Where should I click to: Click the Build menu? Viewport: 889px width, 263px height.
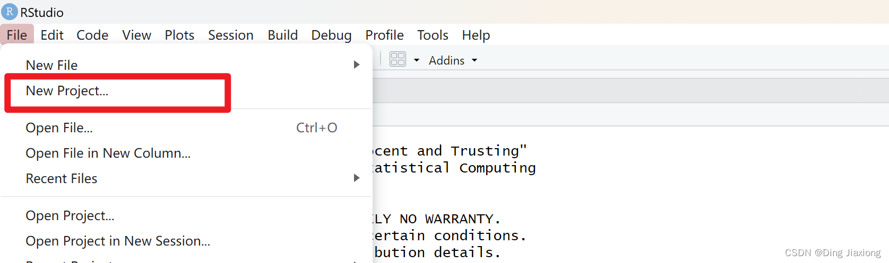coord(282,35)
